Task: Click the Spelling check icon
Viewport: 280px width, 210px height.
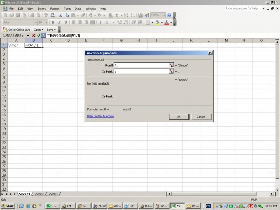Action: click(x=46, y=16)
